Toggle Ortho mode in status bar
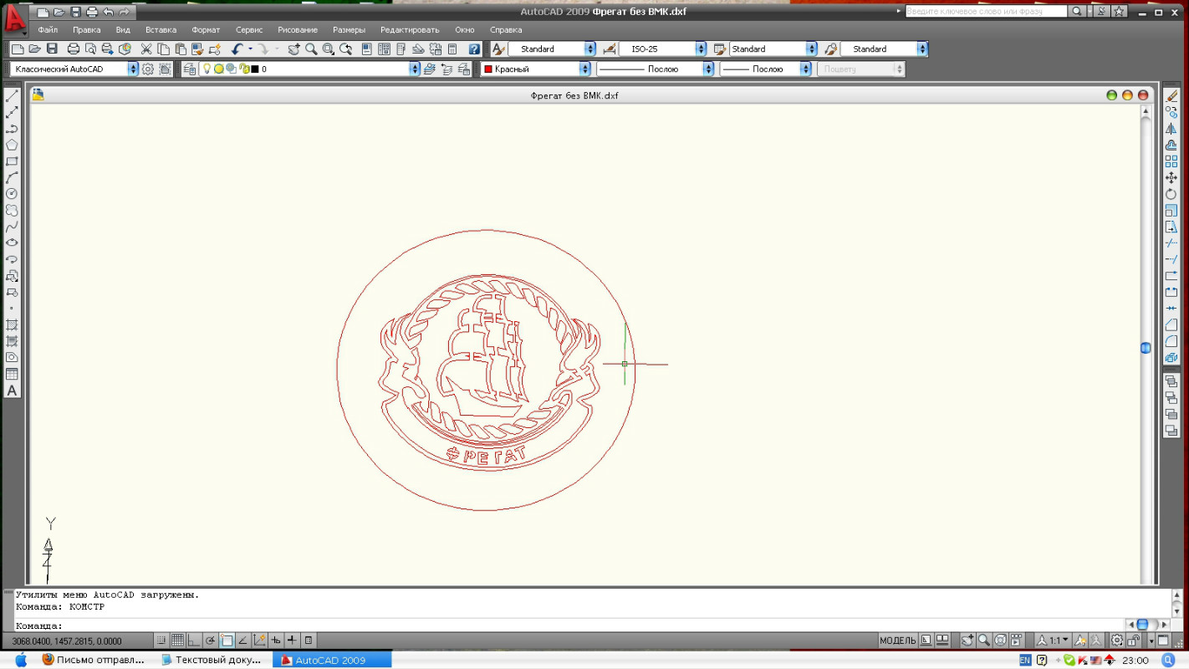Viewport: 1189px width, 669px height. pos(194,641)
